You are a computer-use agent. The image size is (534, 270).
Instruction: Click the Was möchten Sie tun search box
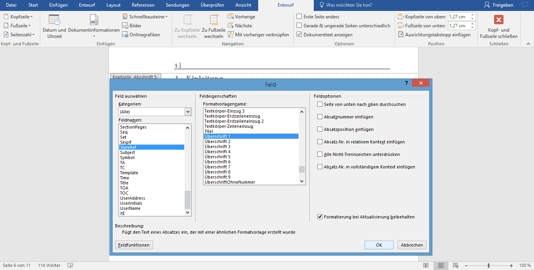(346, 5)
